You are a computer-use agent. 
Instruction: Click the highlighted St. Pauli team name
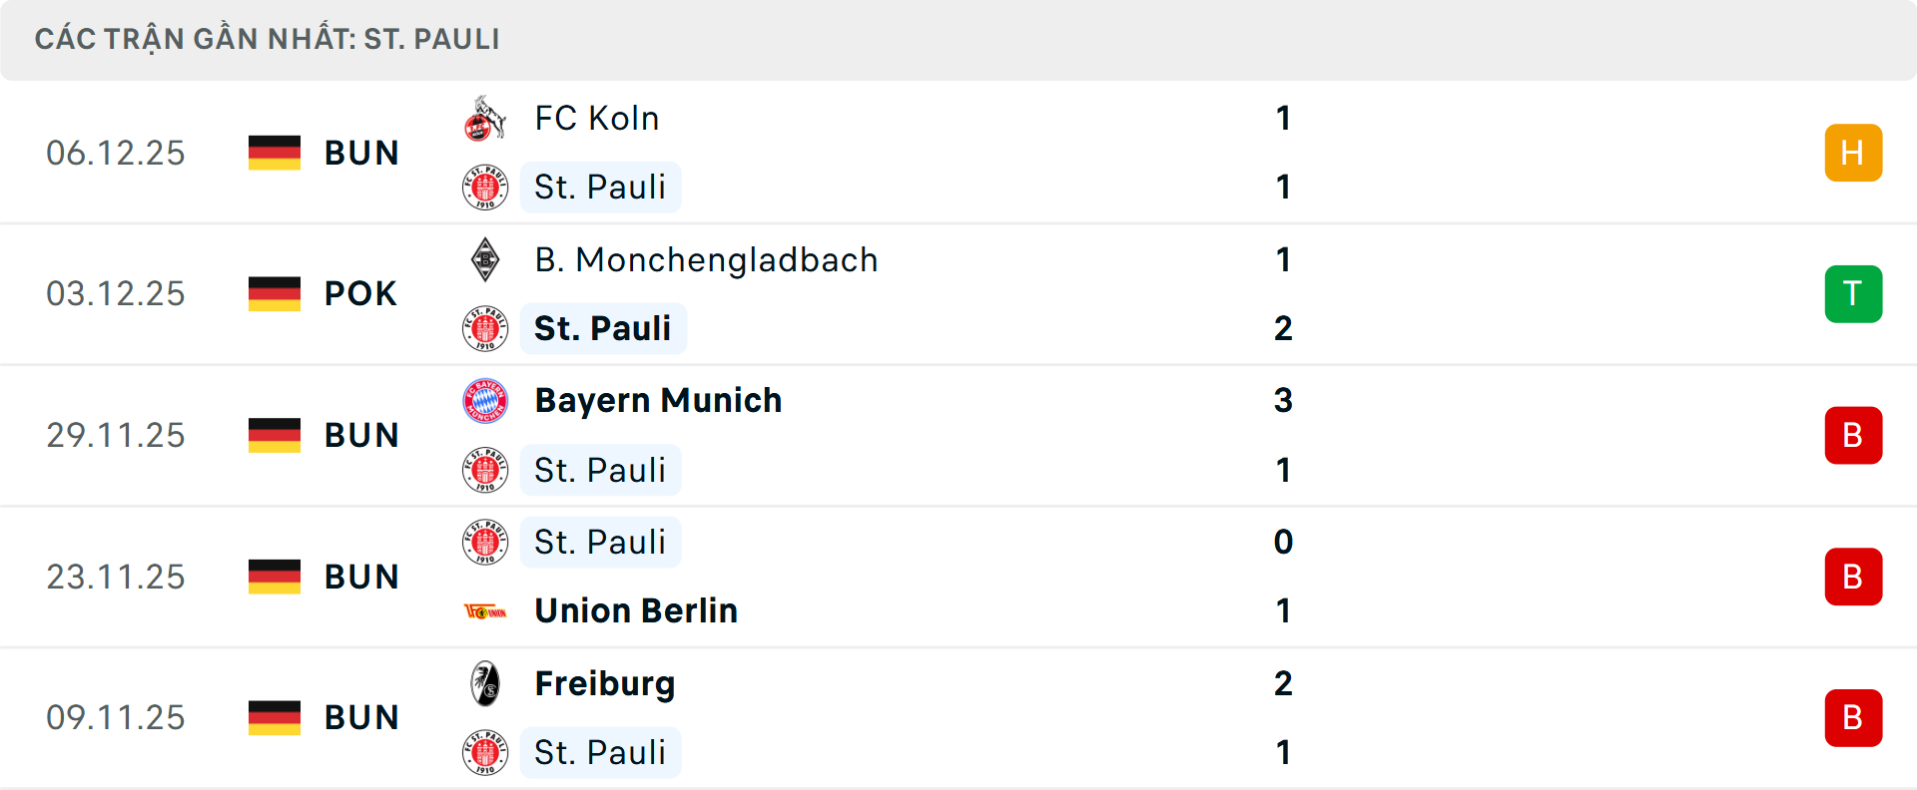pos(603,328)
